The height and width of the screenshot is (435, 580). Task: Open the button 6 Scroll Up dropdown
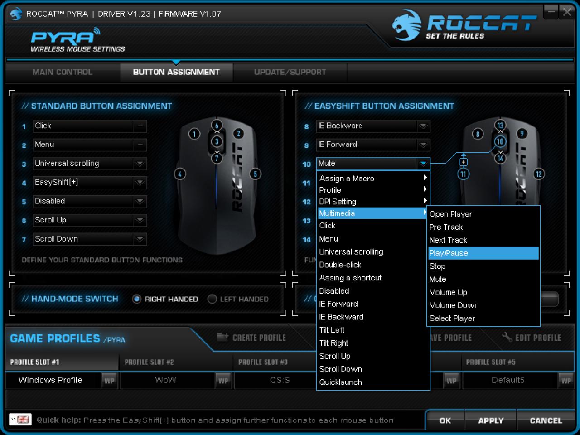point(140,220)
